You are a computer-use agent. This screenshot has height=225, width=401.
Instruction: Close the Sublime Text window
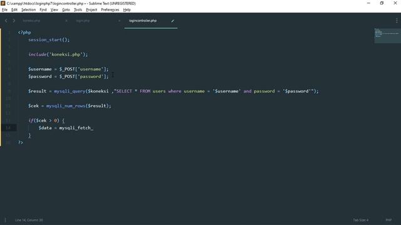pos(395,3)
